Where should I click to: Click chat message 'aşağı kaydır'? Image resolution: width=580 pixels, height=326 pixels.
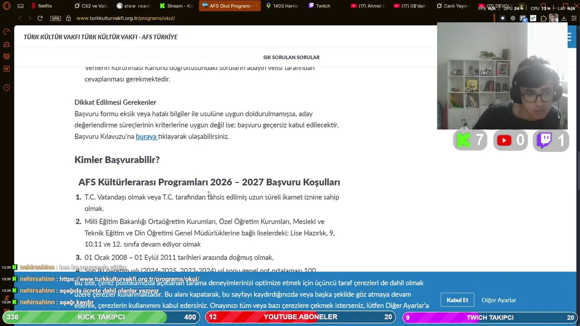77,302
